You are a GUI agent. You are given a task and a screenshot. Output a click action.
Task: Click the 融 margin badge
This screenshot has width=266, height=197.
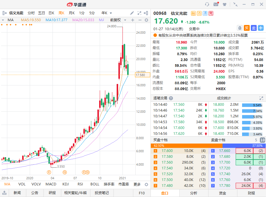193,13
